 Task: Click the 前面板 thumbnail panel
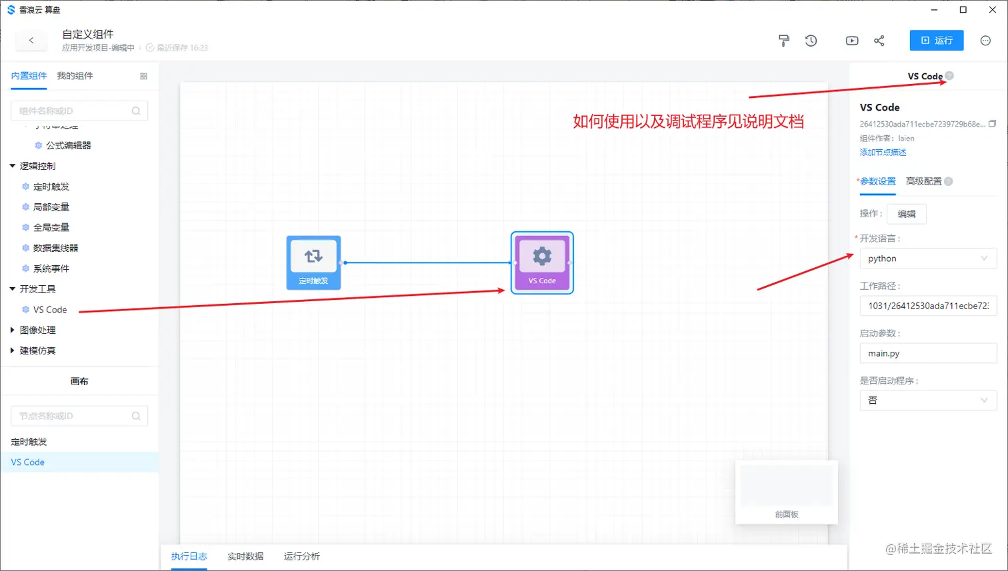[x=787, y=492]
